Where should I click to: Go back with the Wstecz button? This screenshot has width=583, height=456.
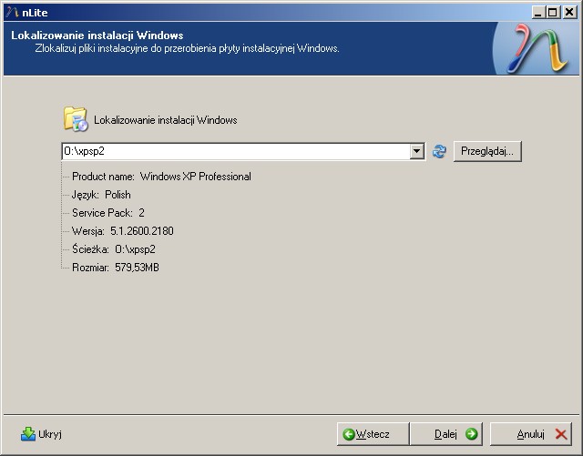pyautogui.click(x=373, y=434)
